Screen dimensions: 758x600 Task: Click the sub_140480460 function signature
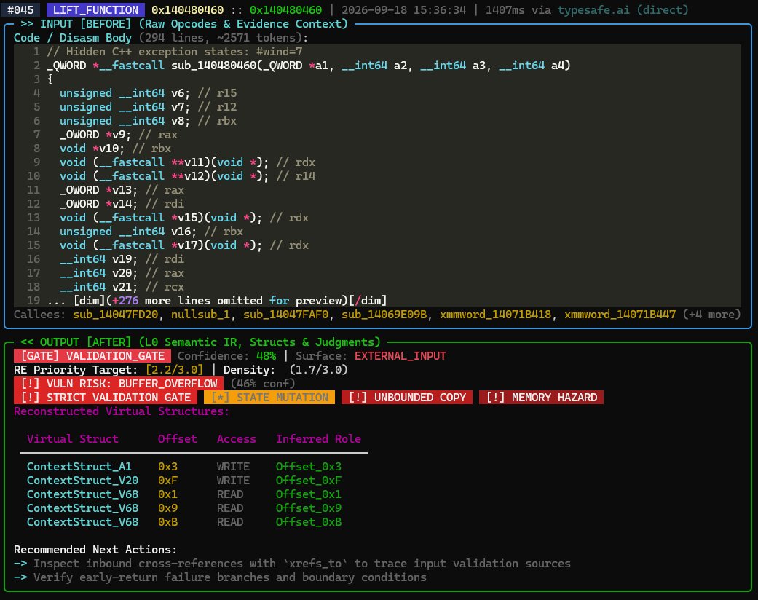309,66
